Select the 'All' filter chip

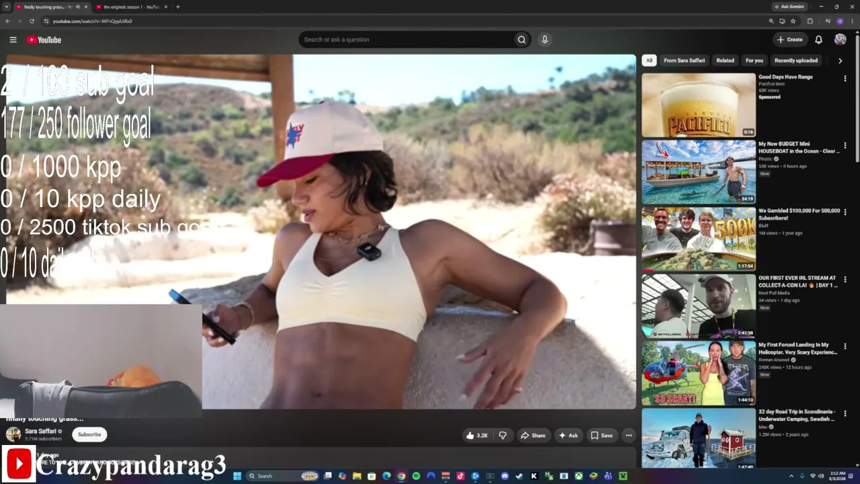(x=649, y=61)
